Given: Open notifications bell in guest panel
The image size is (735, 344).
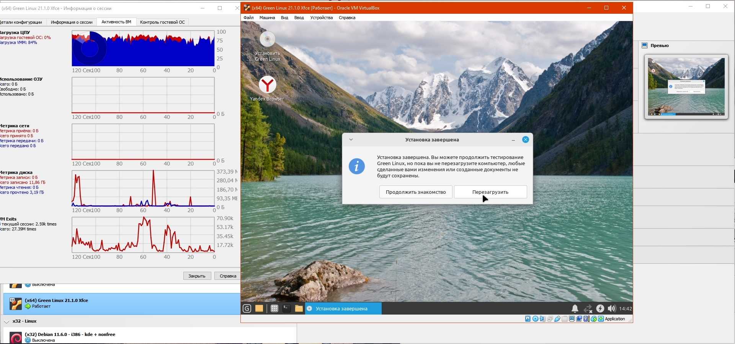Looking at the screenshot, I should 575,308.
